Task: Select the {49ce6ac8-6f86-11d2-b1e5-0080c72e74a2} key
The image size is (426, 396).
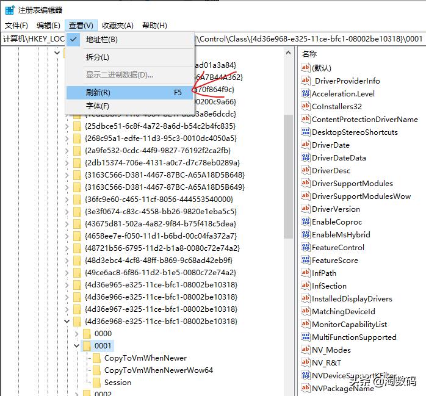Action: 161,272
